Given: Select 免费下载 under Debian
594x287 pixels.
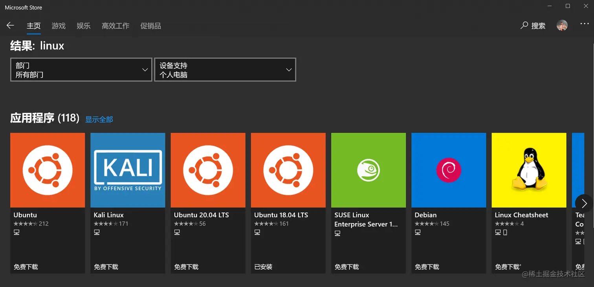Looking at the screenshot, I should [x=427, y=267].
